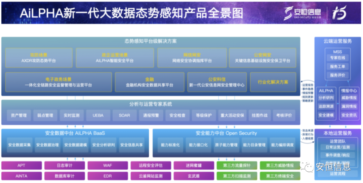Screen dimensions: 363x183
Task: Open the 挂图作战 module
Action: [259, 115]
